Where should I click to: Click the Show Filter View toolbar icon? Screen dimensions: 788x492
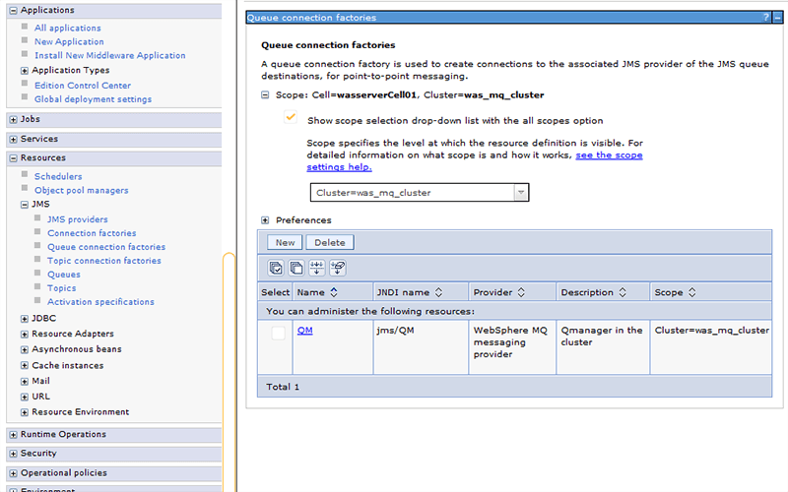pyautogui.click(x=316, y=268)
